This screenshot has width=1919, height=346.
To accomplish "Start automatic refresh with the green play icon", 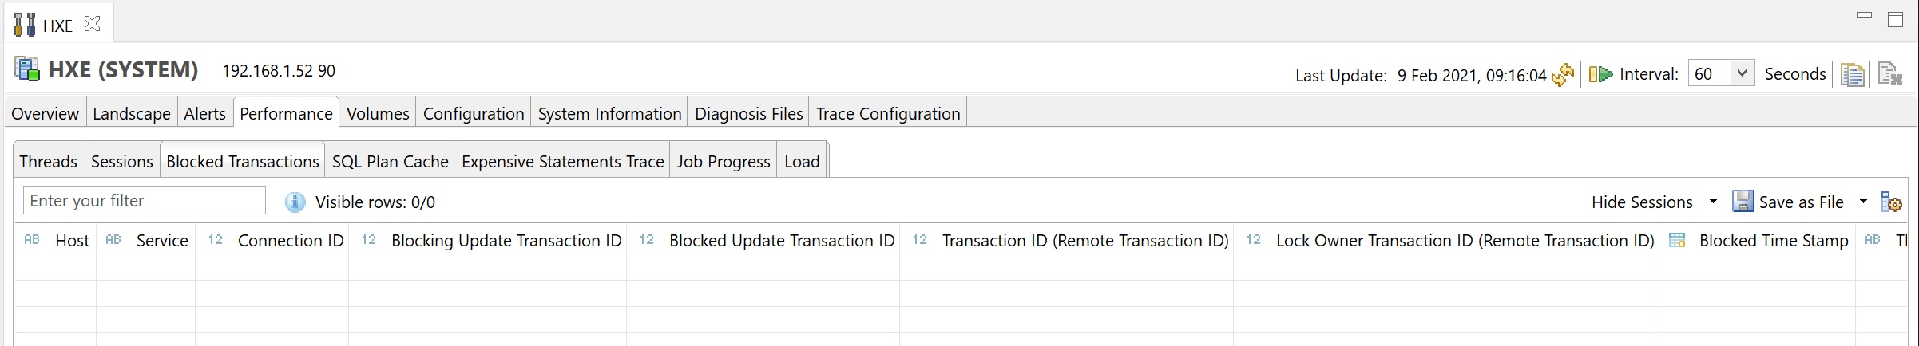I will tap(1600, 74).
